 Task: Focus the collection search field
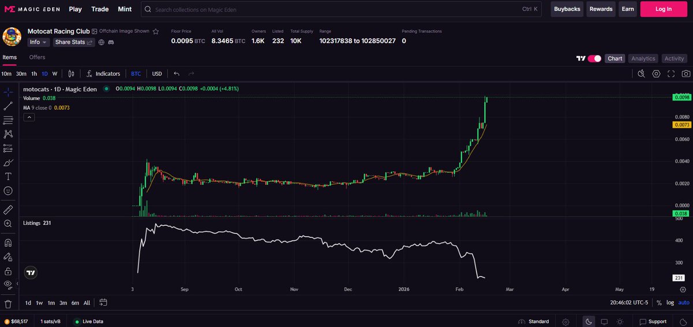pos(342,9)
